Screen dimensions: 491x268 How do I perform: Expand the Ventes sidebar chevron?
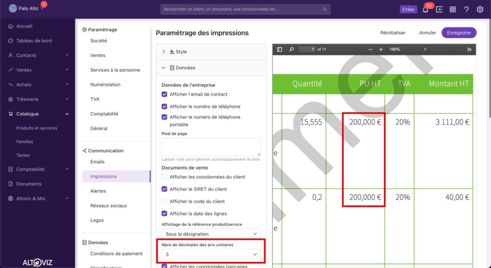pyautogui.click(x=67, y=70)
